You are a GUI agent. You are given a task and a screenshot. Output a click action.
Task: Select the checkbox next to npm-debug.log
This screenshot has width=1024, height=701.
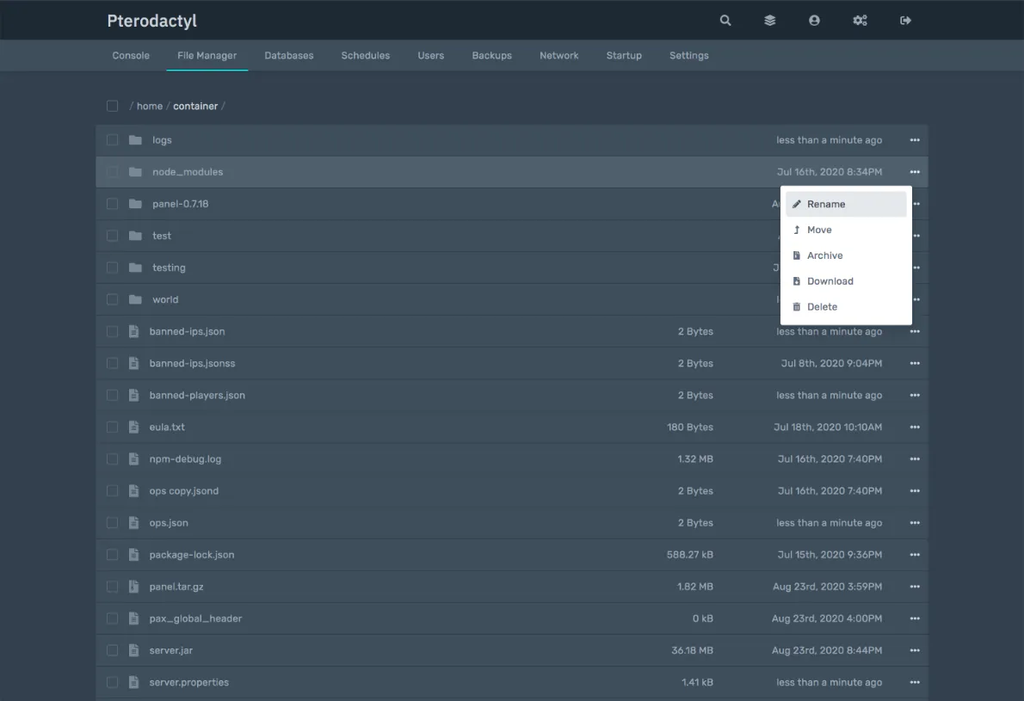(113, 459)
